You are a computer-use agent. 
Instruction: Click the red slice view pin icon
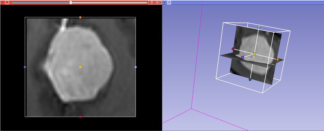[x=2, y=2]
